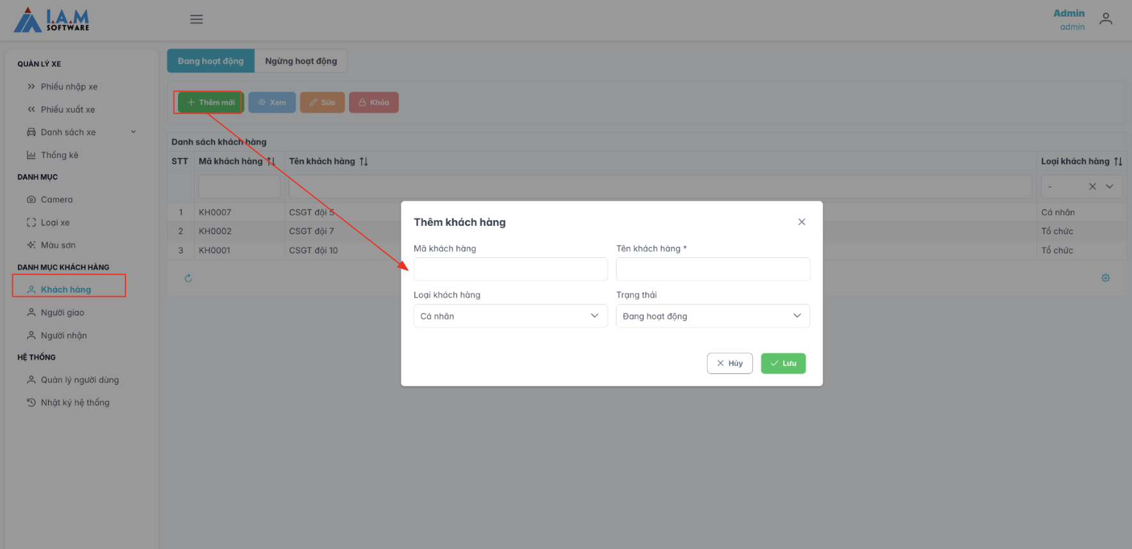Viewport: 1132px width, 549px height.
Task: Sort by Mã khách hàng column
Action: click(x=271, y=162)
